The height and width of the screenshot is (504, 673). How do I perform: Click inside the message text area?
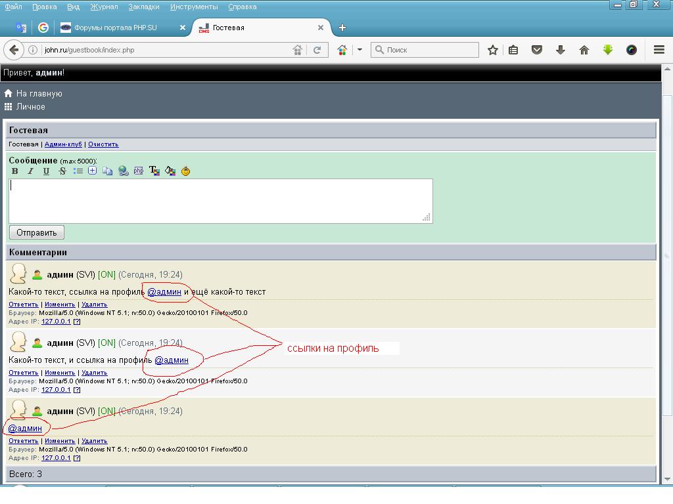pos(220,200)
